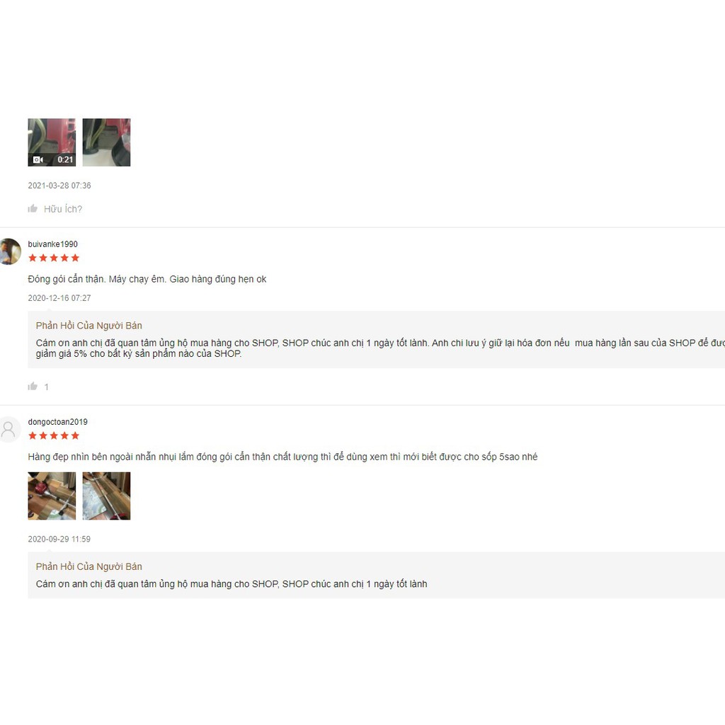Click the like count 1 under buivanke1990's review
Viewport: 725px width, 725px height.
click(x=46, y=387)
